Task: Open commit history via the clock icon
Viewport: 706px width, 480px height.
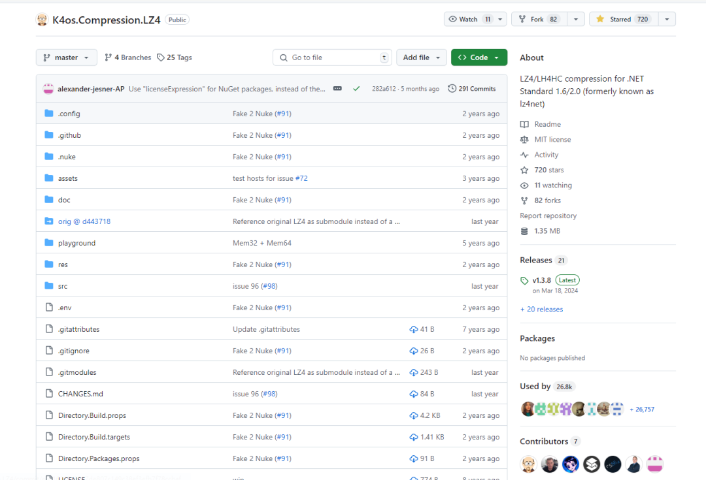Action: 452,88
